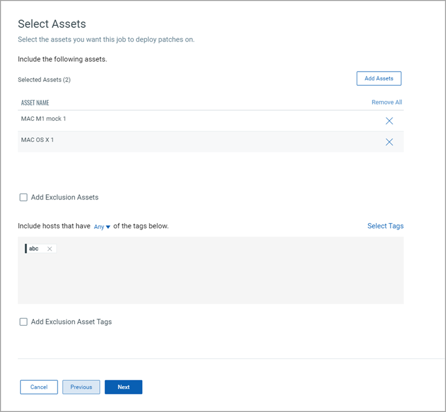Remove MAC OS X 1 asset with X icon

pyautogui.click(x=389, y=142)
